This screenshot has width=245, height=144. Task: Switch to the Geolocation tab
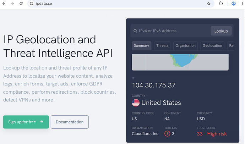point(212,45)
